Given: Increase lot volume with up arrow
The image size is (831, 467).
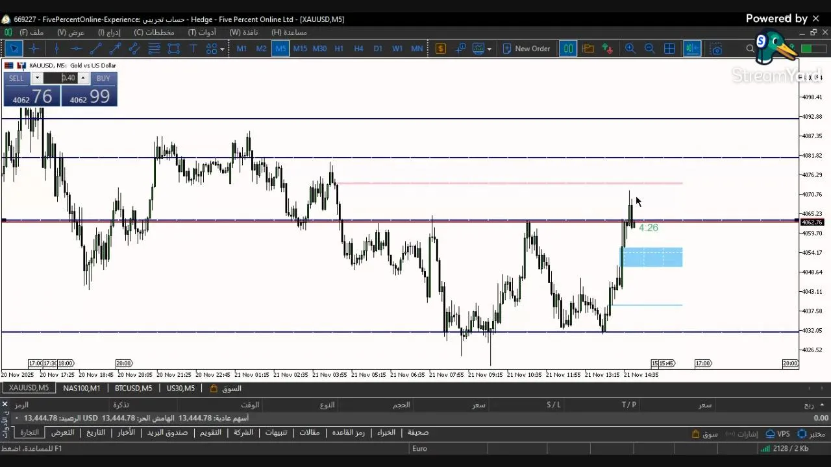Looking at the screenshot, I should 82,78.
